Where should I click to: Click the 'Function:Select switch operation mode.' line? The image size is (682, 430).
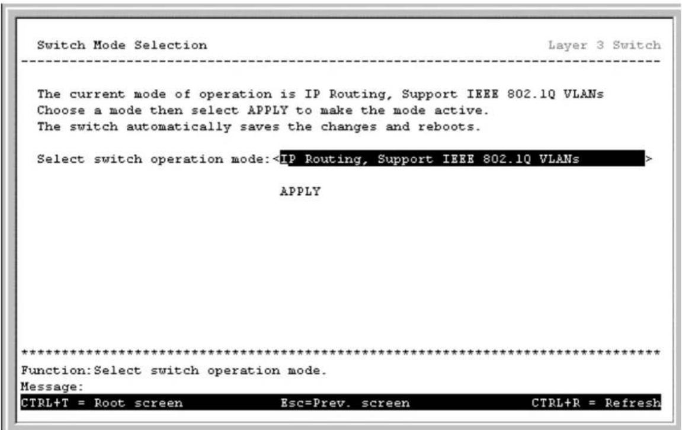click(174, 370)
